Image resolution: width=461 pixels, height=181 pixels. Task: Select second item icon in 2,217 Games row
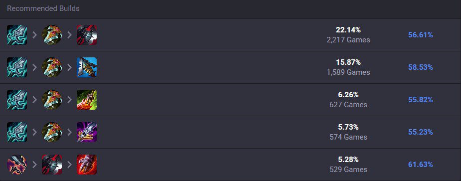click(52, 35)
